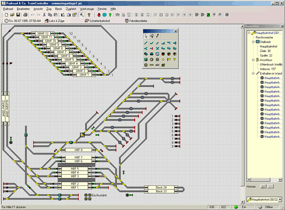Choose the house picture element
The image size is (285, 210).
(163, 65)
